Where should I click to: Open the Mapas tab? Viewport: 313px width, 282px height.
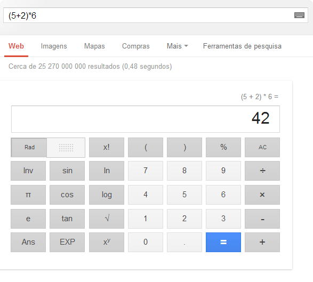click(94, 46)
